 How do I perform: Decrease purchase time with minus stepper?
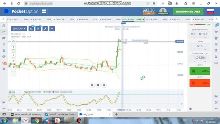coord(195,38)
